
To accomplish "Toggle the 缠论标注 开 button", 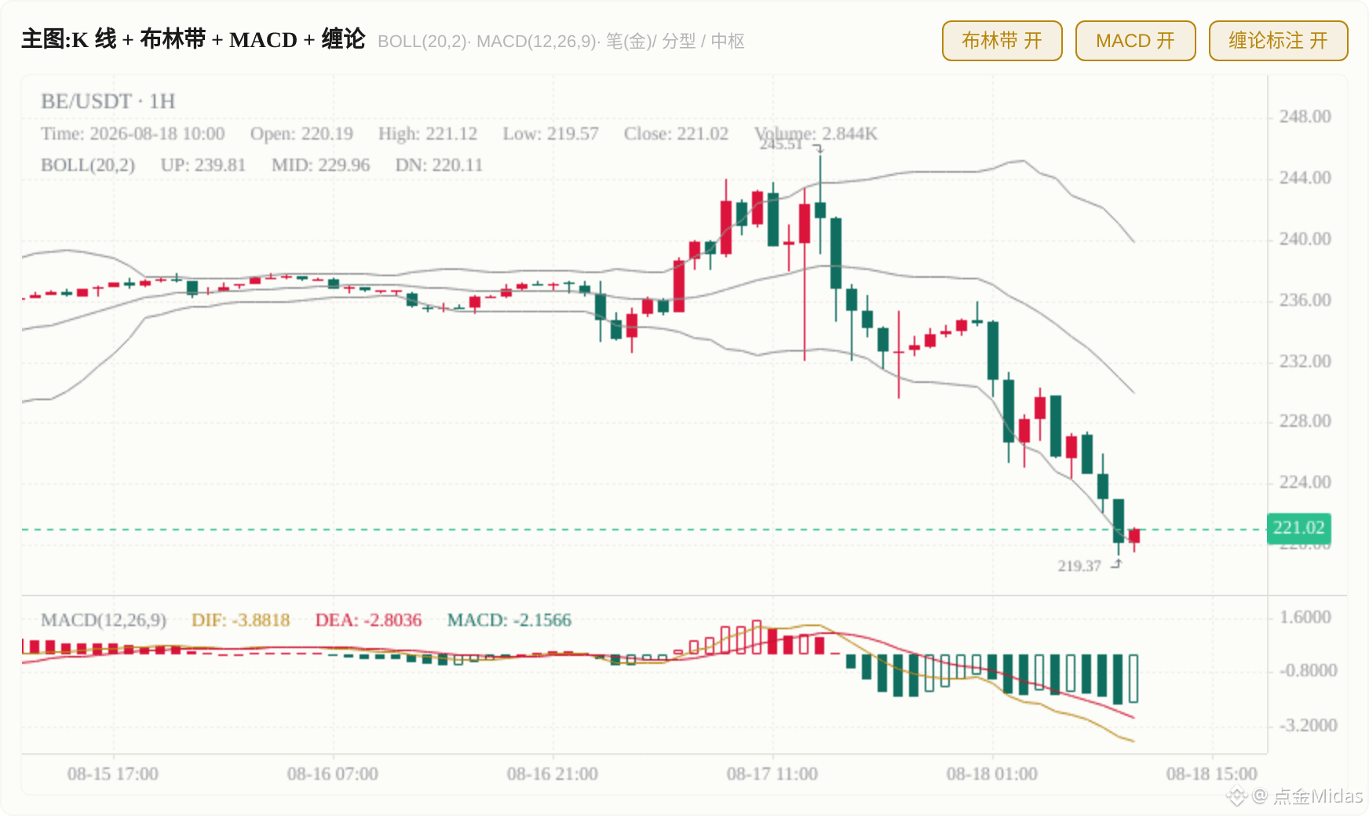I will click(x=1279, y=41).
